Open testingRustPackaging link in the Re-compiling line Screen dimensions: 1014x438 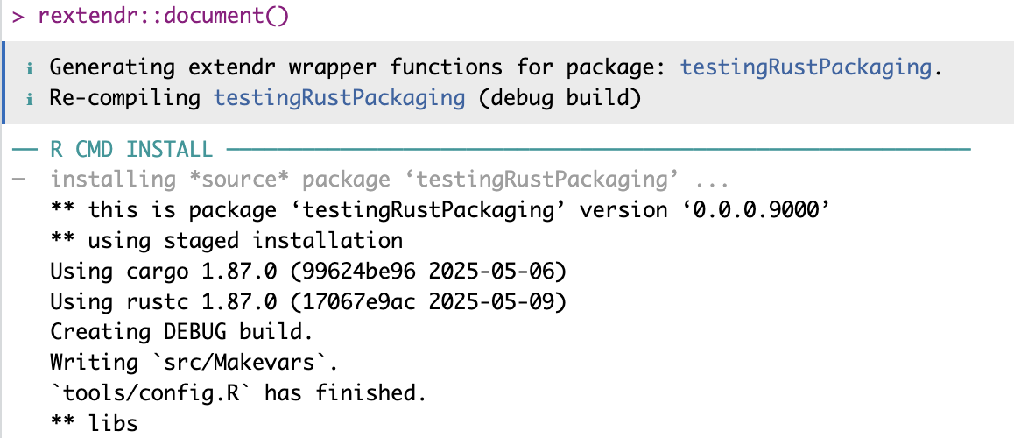[x=339, y=97]
